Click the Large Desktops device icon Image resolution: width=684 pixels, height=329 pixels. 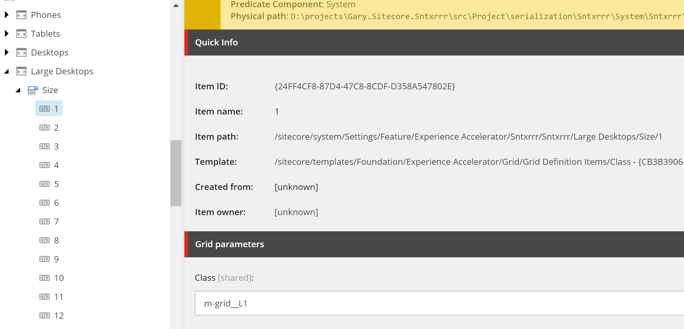[21, 71]
